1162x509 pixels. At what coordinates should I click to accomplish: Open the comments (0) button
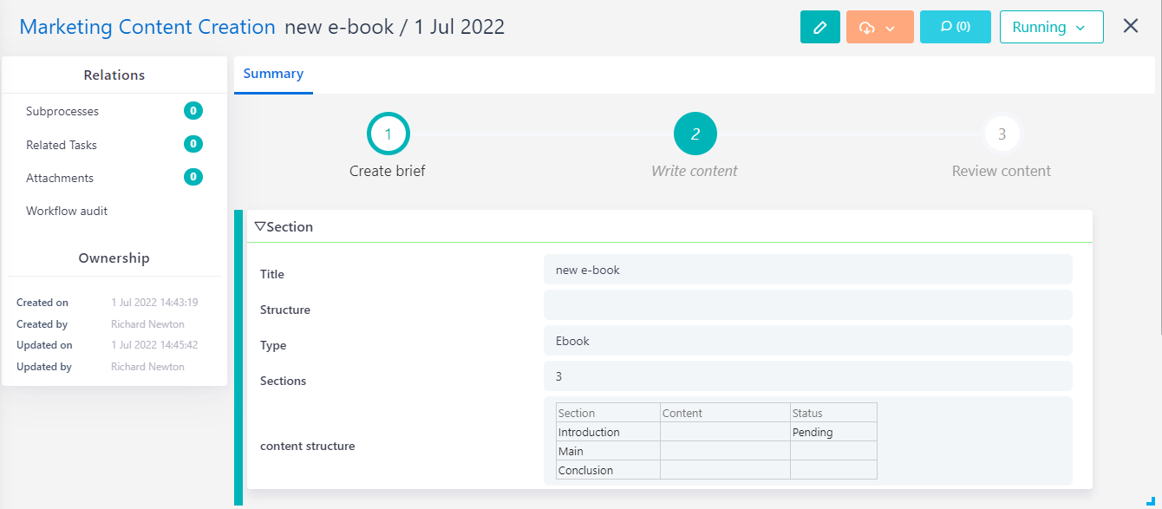[x=955, y=27]
